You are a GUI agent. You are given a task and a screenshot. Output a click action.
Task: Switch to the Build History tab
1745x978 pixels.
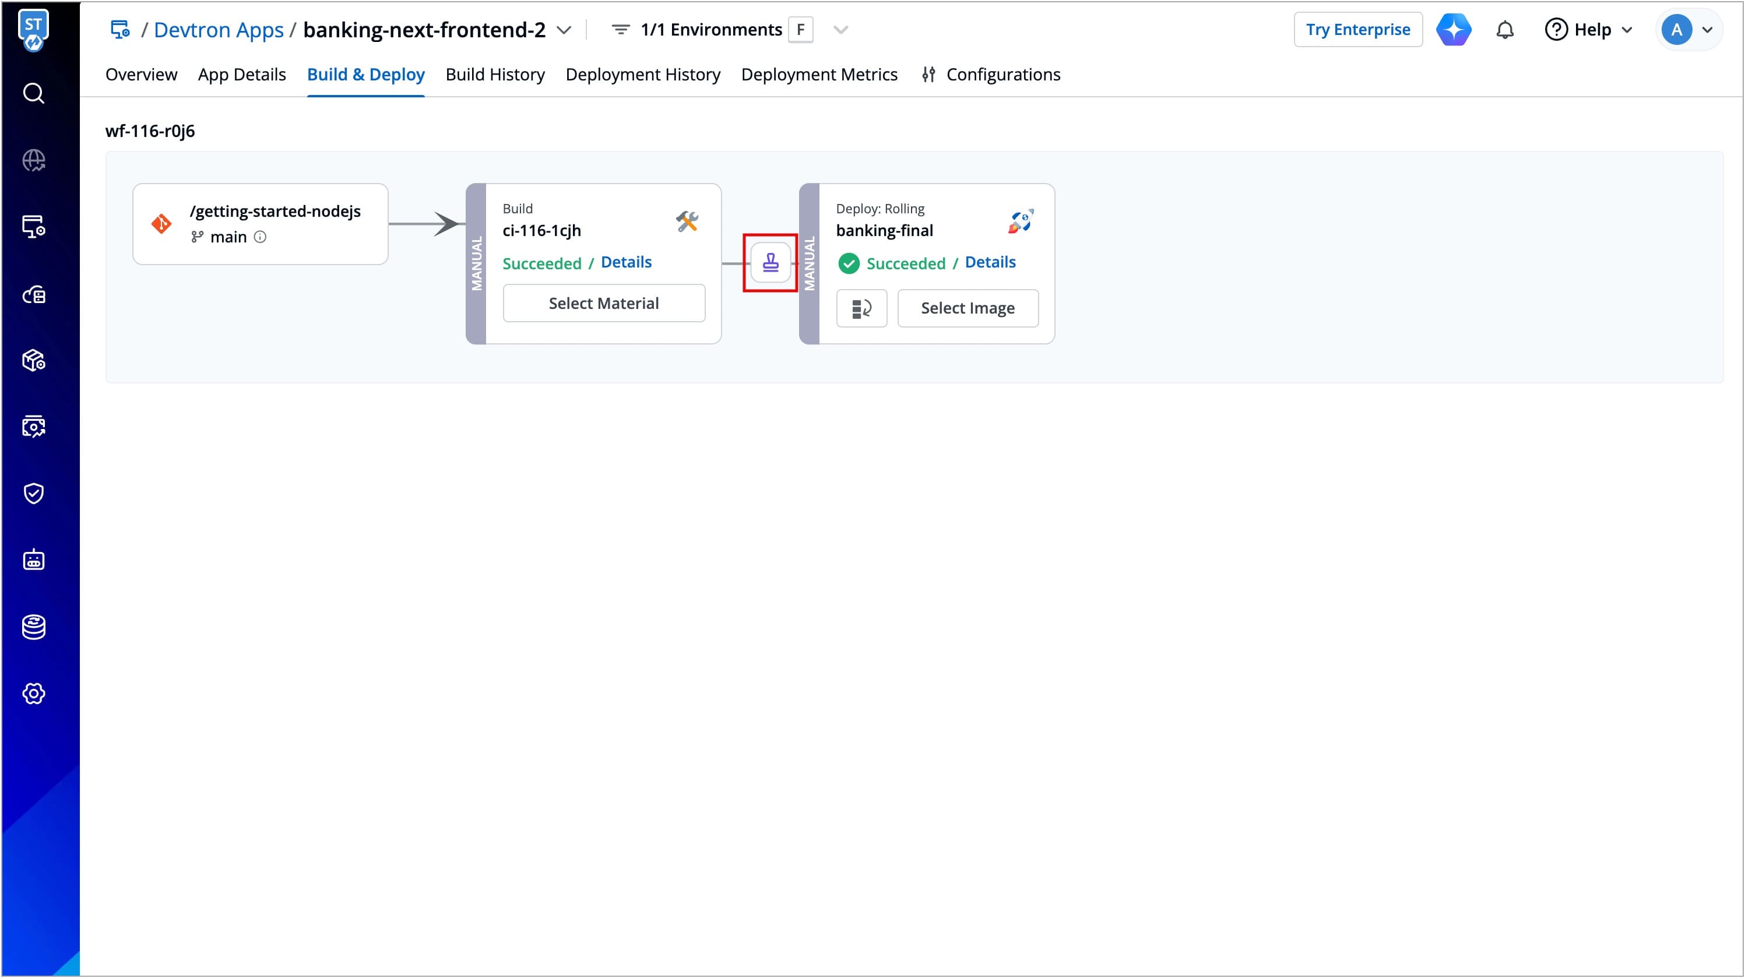coord(494,75)
